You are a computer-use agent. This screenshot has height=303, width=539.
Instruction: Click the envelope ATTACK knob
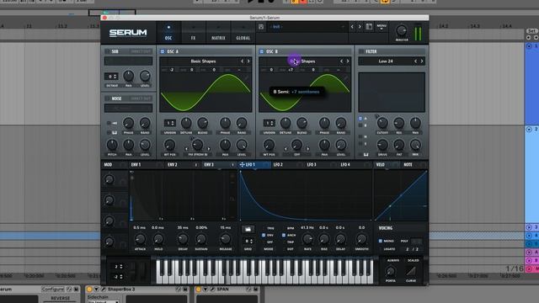pos(140,239)
